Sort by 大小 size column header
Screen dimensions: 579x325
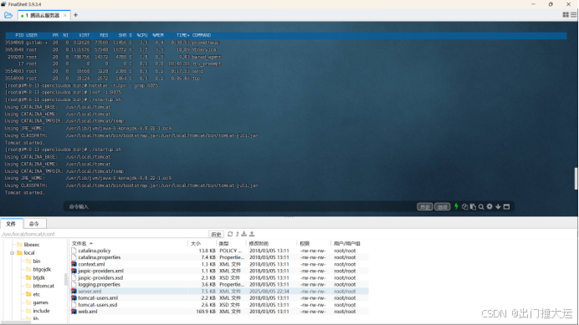(x=202, y=243)
